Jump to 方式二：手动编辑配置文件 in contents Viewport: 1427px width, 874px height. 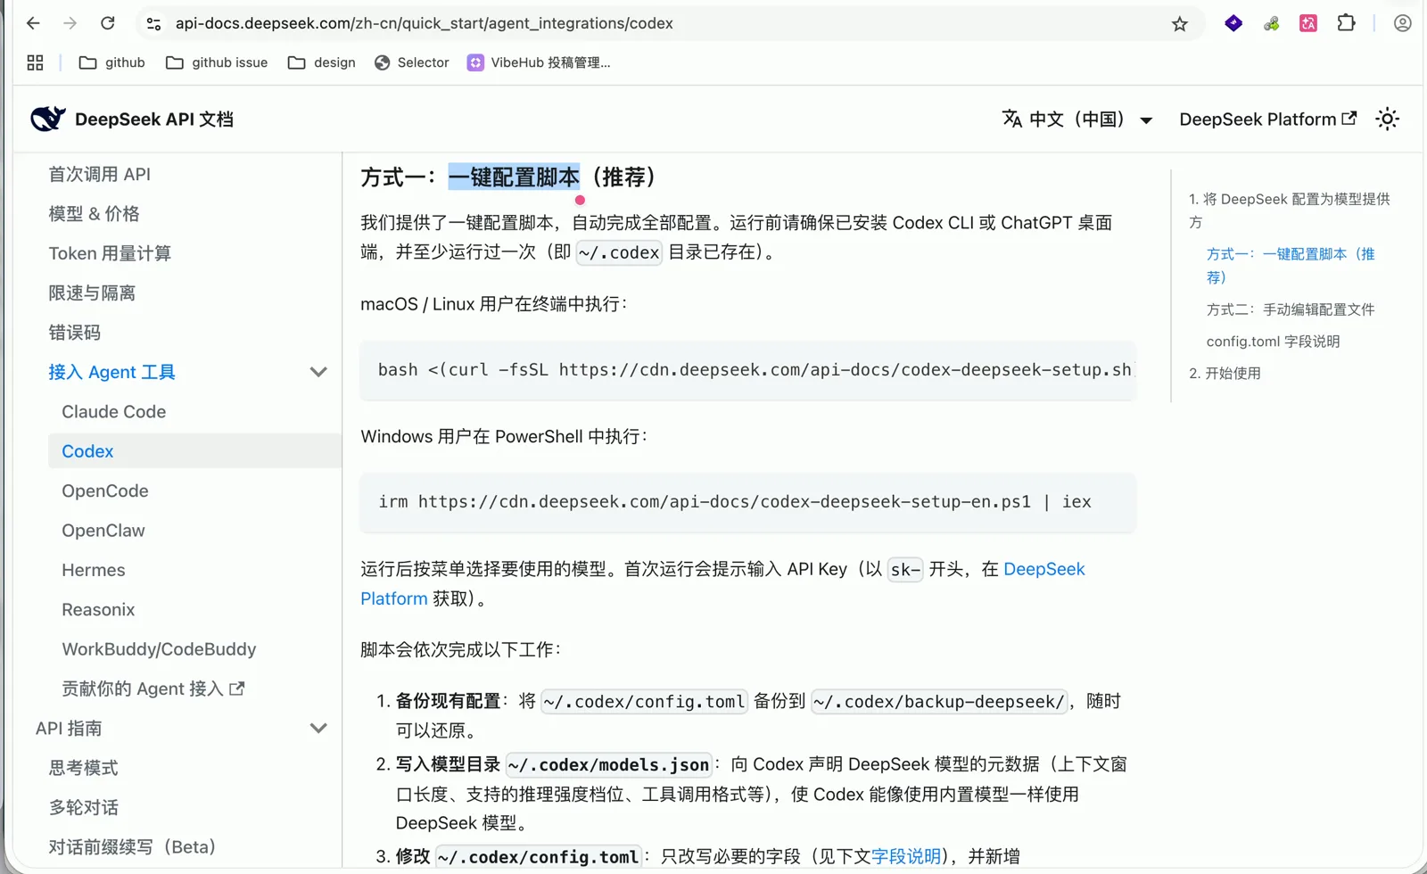(1291, 309)
